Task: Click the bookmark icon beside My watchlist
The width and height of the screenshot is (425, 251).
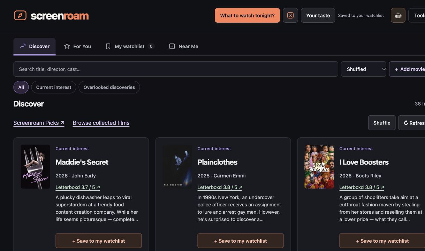Action: [x=108, y=46]
